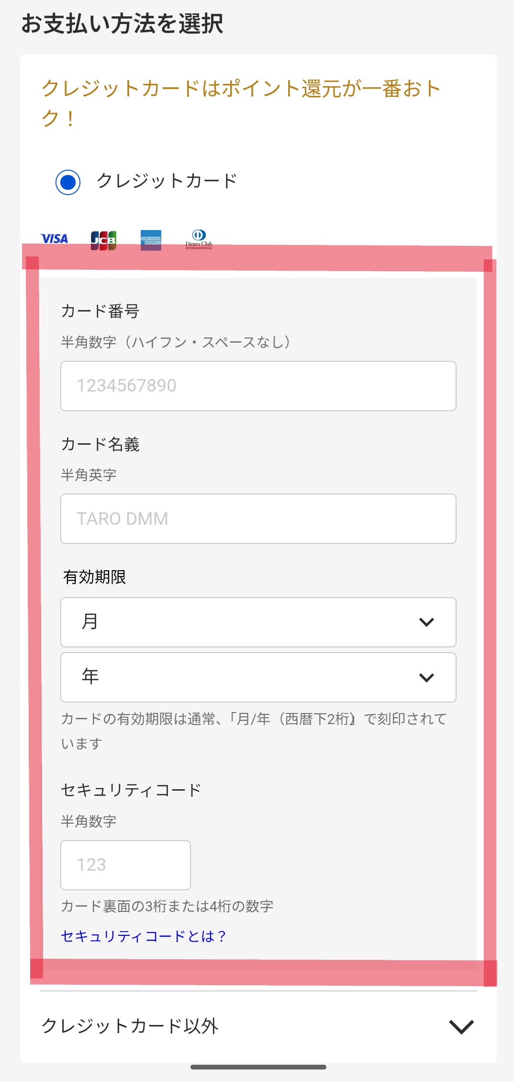Viewport: 514px width, 1082px height.
Task: Click the 月 dropdown arrow icon
Action: pyautogui.click(x=426, y=622)
